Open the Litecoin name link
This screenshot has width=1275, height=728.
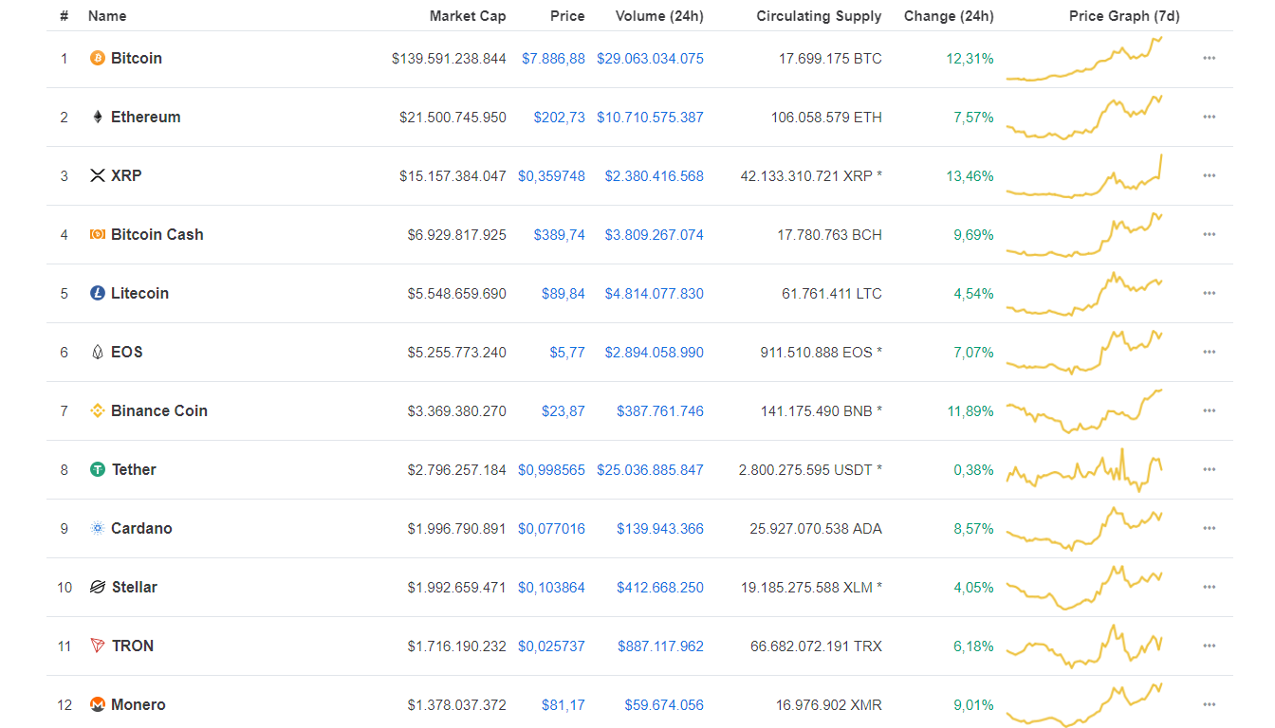(139, 294)
